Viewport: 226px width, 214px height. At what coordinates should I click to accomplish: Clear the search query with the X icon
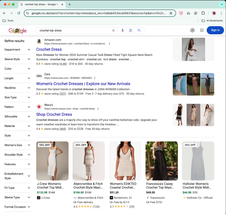click(114, 31)
